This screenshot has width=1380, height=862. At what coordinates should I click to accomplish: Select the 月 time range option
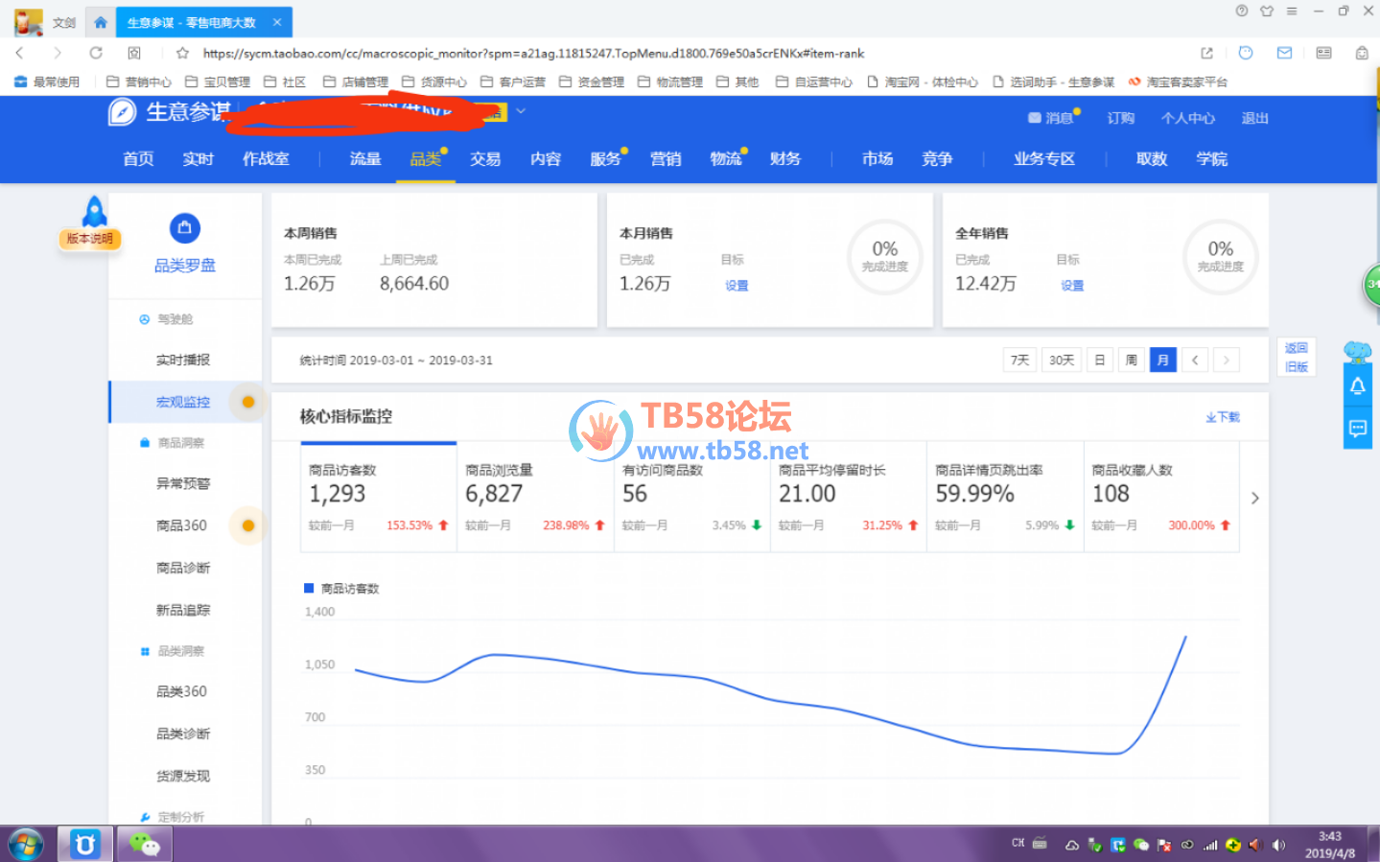pos(1162,361)
